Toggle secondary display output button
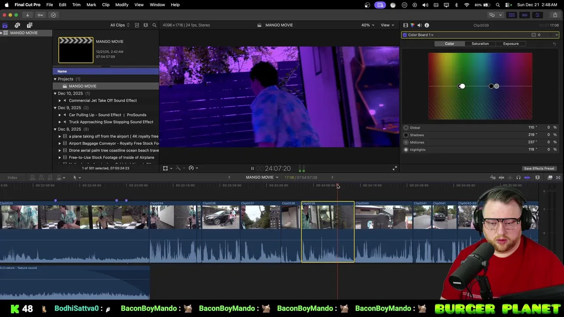The image size is (564, 317). click(492, 15)
